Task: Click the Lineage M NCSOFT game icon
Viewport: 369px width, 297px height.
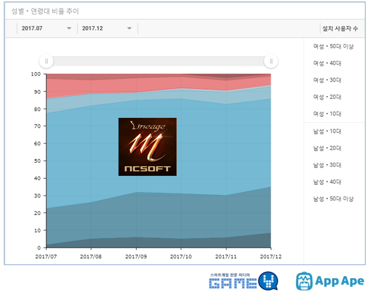Action: click(x=148, y=147)
